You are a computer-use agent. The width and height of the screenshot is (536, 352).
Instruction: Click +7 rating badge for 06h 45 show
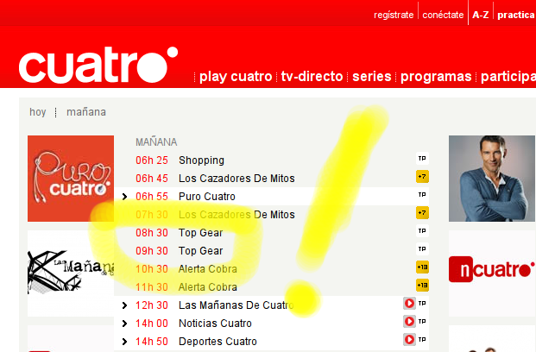pyautogui.click(x=422, y=178)
